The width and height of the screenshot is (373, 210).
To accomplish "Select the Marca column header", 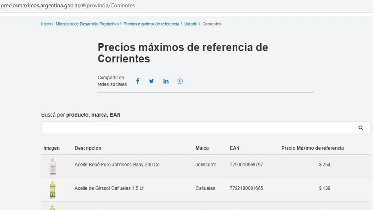I will [x=202, y=148].
